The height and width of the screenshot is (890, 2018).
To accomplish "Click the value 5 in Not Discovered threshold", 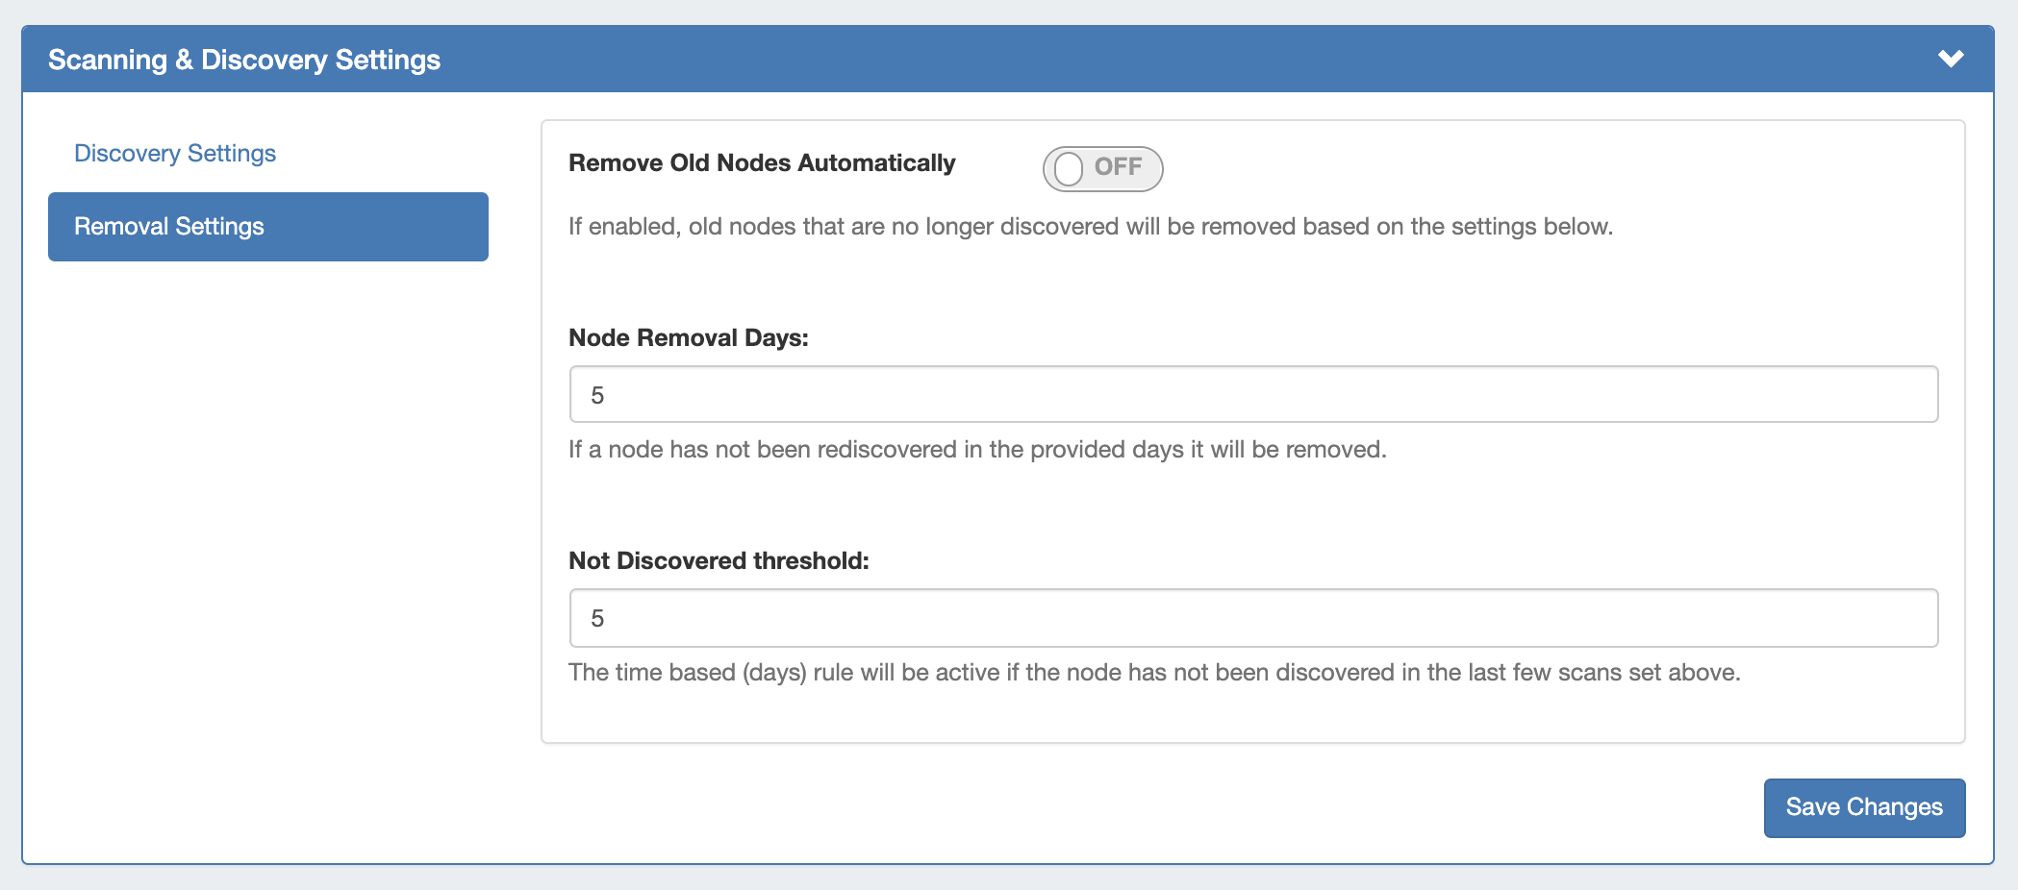I will [597, 619].
